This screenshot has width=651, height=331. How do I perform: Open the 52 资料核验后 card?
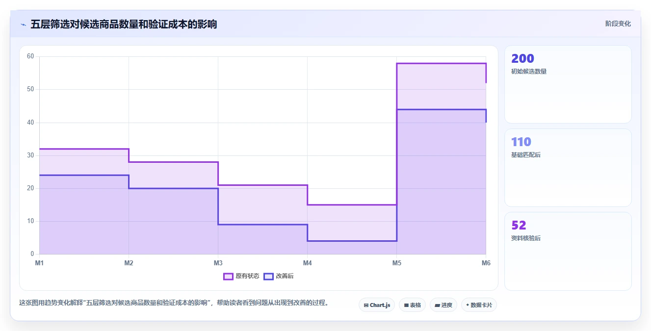point(568,251)
